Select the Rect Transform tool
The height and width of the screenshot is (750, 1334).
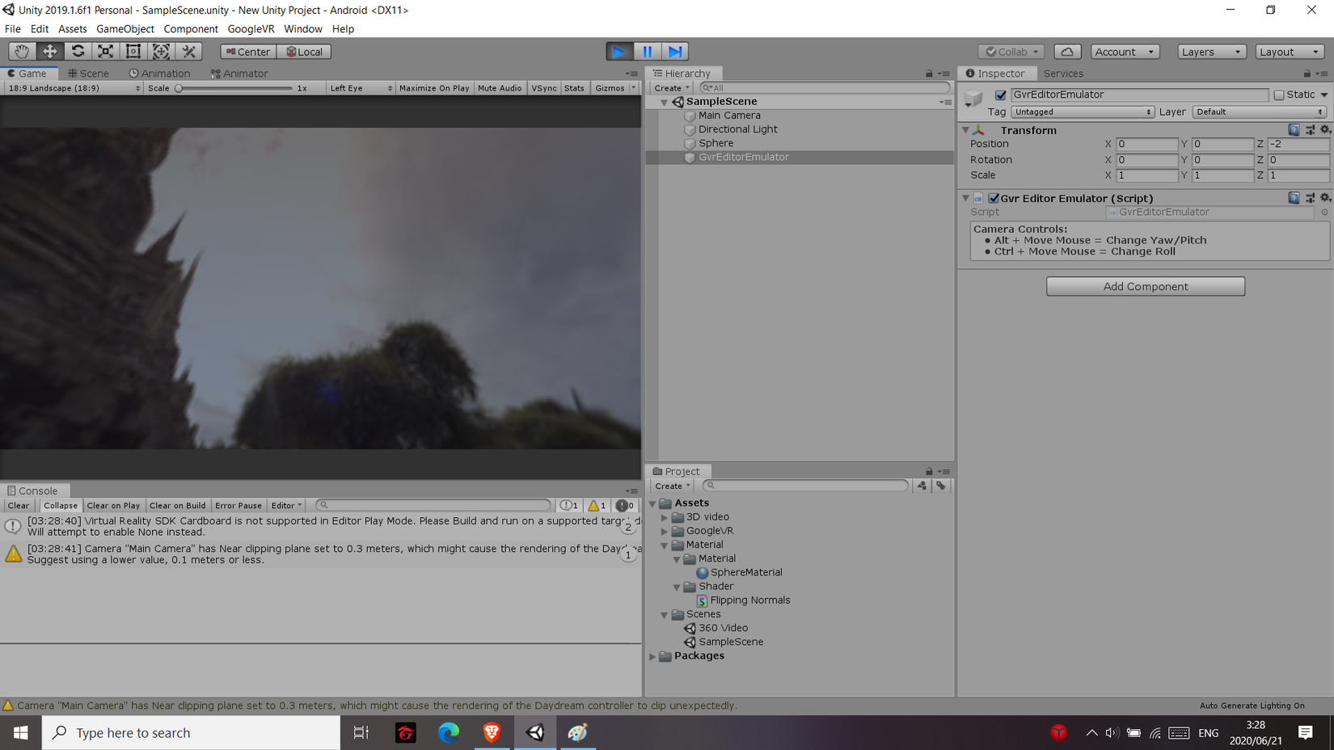tap(133, 52)
